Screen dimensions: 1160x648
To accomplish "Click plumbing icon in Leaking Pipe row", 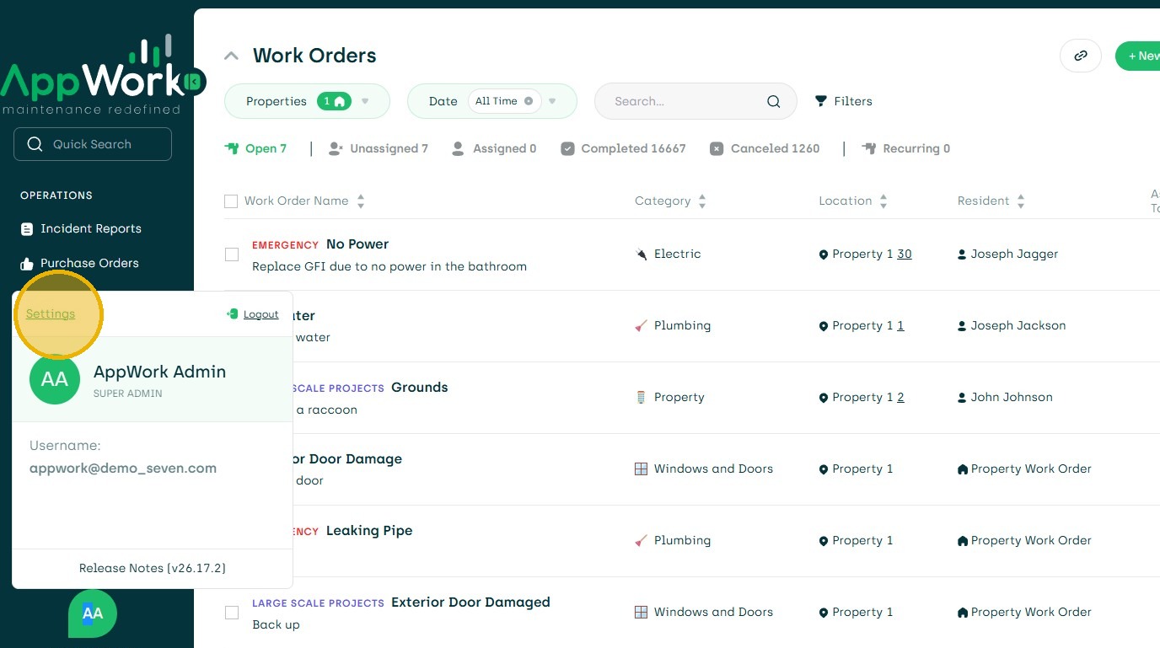I will point(642,541).
